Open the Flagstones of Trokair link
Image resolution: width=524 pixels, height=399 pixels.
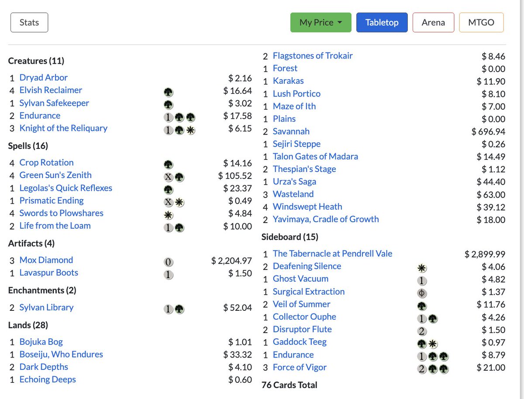[313, 55]
